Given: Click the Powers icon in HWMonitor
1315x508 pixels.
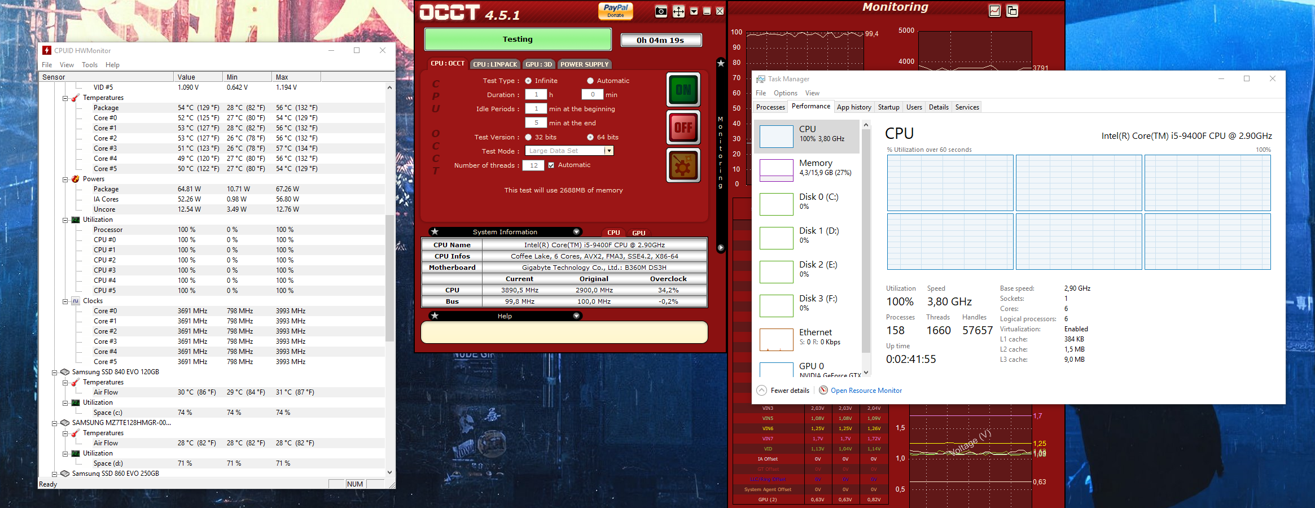Looking at the screenshot, I should pyautogui.click(x=75, y=179).
